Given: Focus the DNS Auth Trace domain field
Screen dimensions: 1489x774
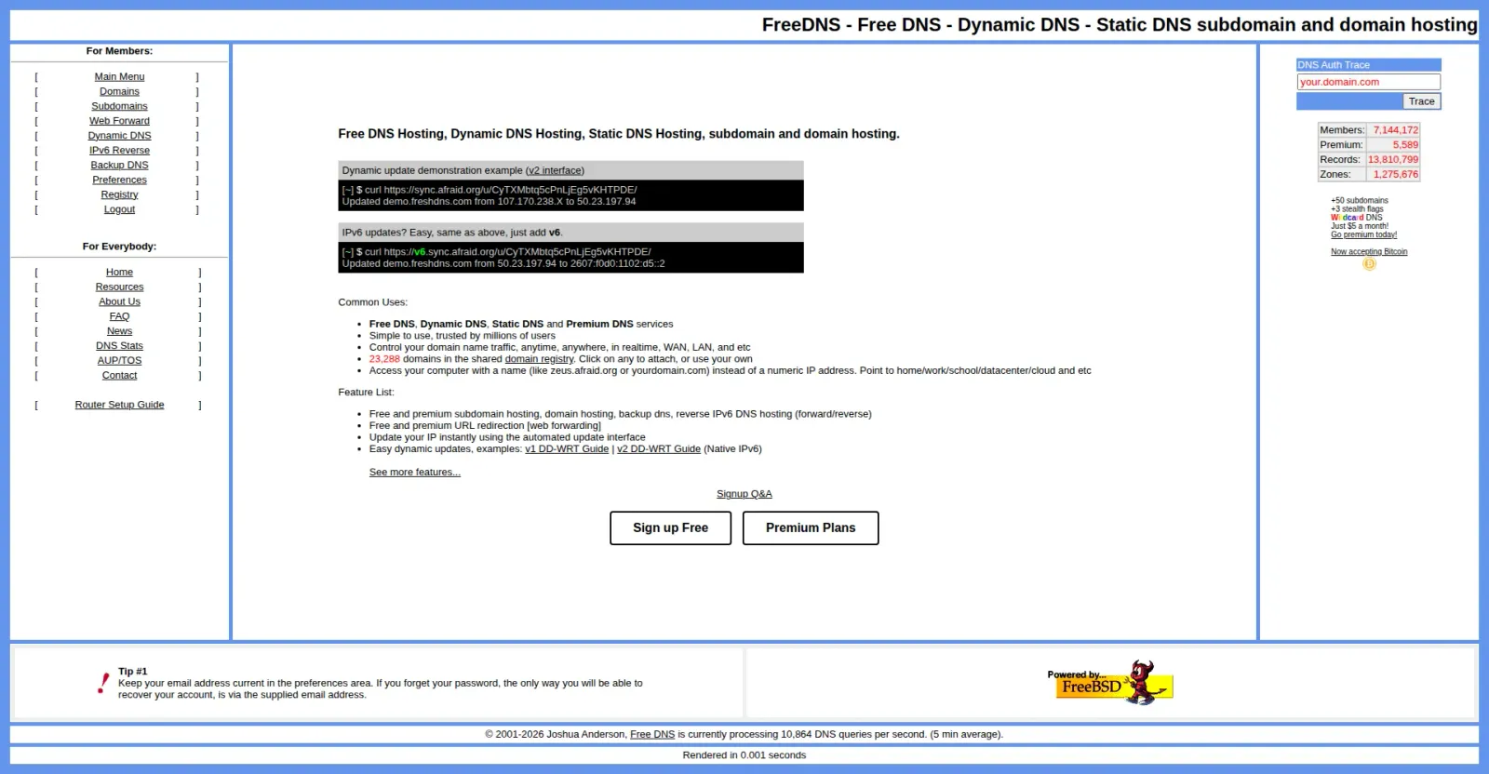Looking at the screenshot, I should (x=1368, y=82).
